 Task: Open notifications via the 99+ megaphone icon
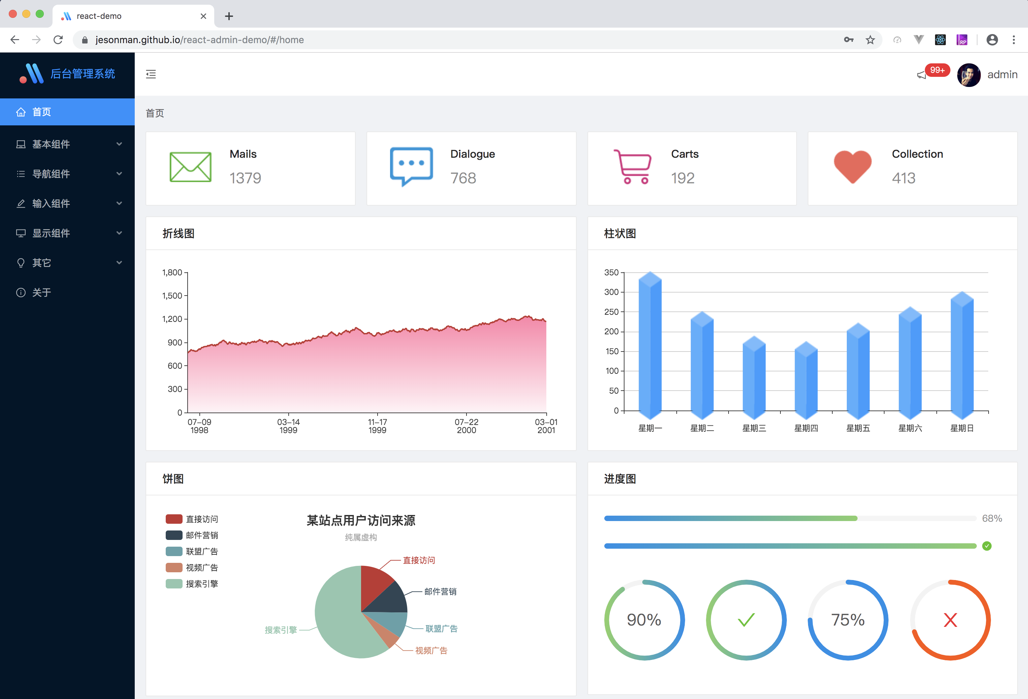tap(922, 75)
